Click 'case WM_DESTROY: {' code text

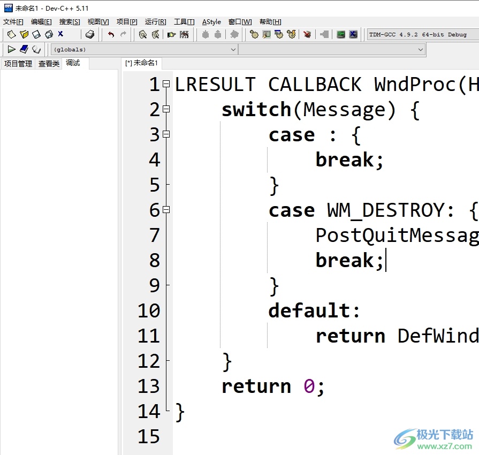tap(374, 210)
